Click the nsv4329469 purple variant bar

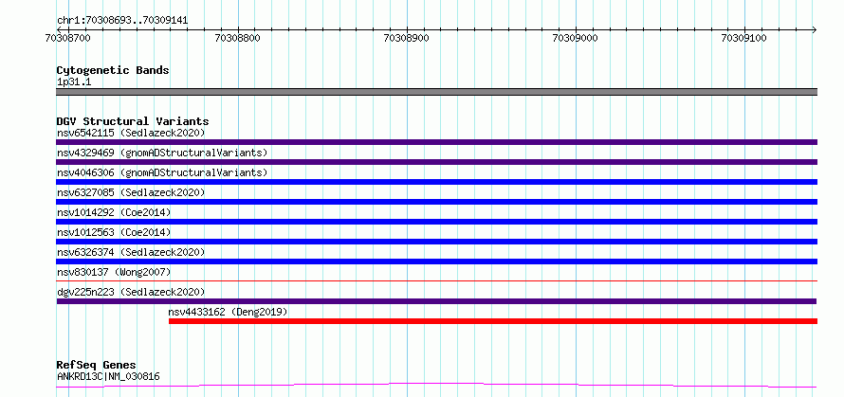pos(436,162)
